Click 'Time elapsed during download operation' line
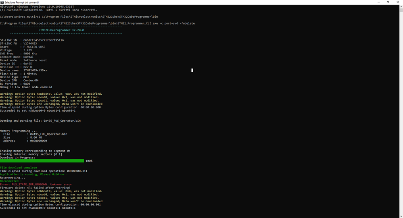This screenshot has width=403, height=218. tap(44, 171)
